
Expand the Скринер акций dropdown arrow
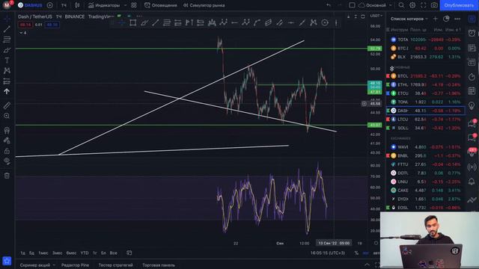point(54,265)
